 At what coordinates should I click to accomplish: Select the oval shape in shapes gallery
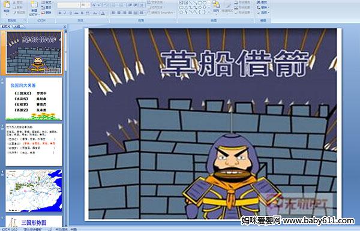point(205,3)
